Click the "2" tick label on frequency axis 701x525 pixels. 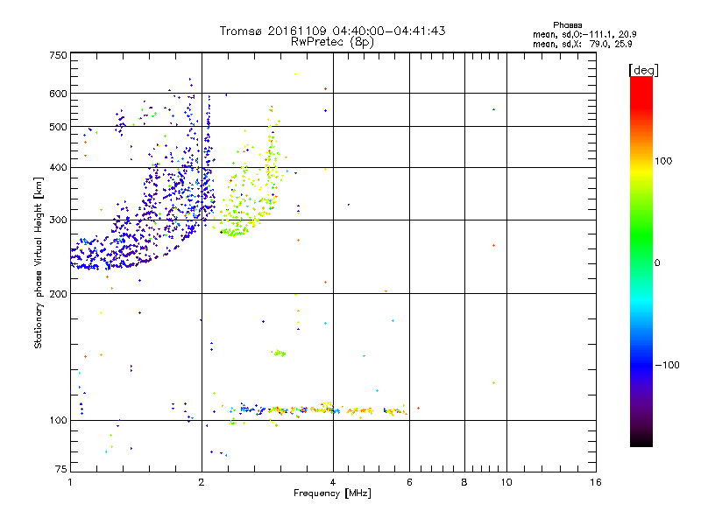coord(202,482)
